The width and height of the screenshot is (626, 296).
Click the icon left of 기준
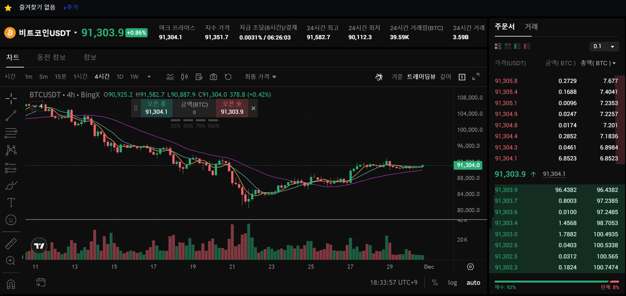tap(379, 77)
